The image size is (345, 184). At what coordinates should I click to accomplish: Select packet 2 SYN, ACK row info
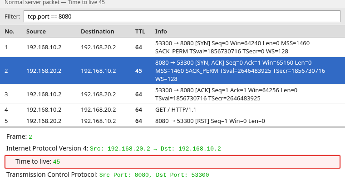pyautogui.click(x=240, y=71)
